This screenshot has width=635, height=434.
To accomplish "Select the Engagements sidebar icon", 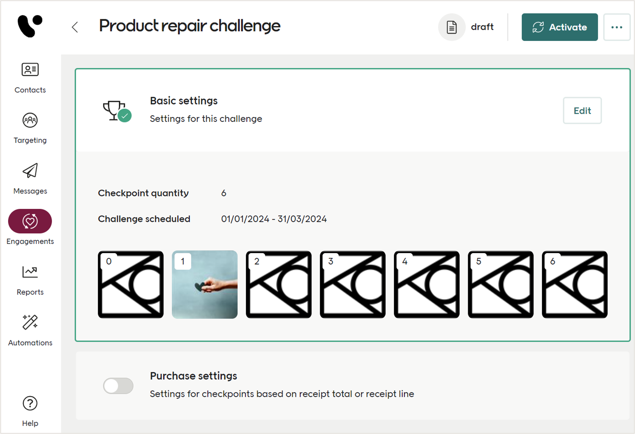I will click(30, 221).
